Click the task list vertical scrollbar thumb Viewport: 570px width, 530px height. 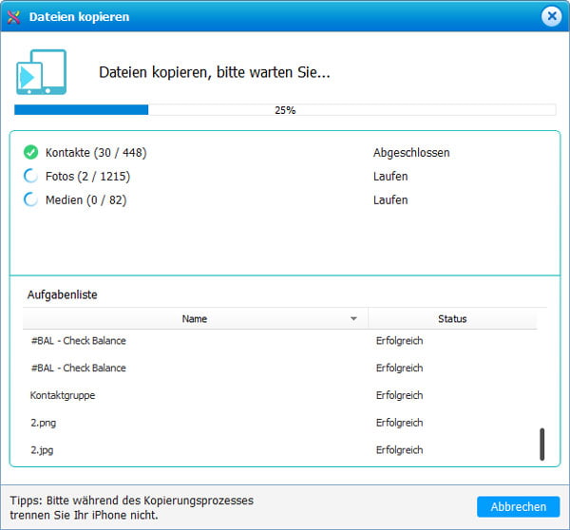541,444
